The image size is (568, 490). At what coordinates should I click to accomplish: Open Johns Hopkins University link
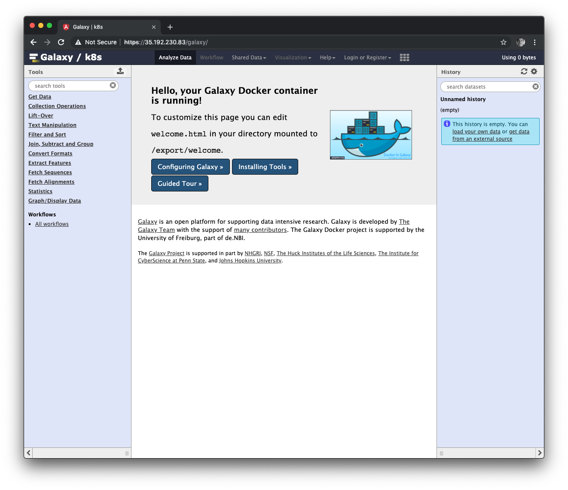tap(250, 261)
